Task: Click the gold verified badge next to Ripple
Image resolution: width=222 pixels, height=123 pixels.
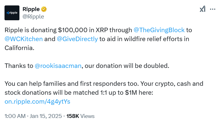Action: click(44, 9)
